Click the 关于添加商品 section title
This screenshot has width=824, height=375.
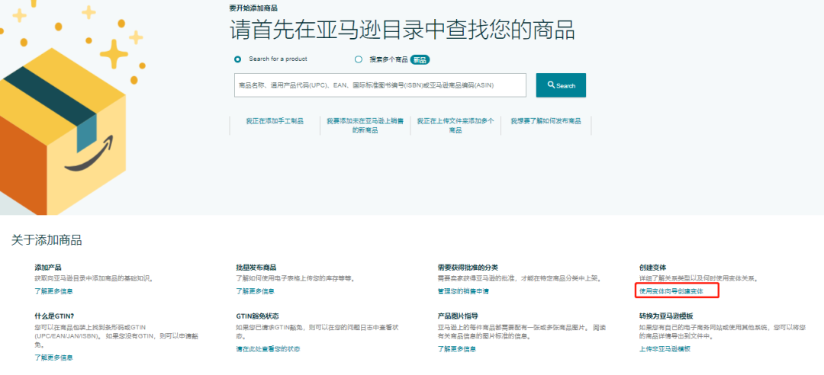(x=47, y=241)
